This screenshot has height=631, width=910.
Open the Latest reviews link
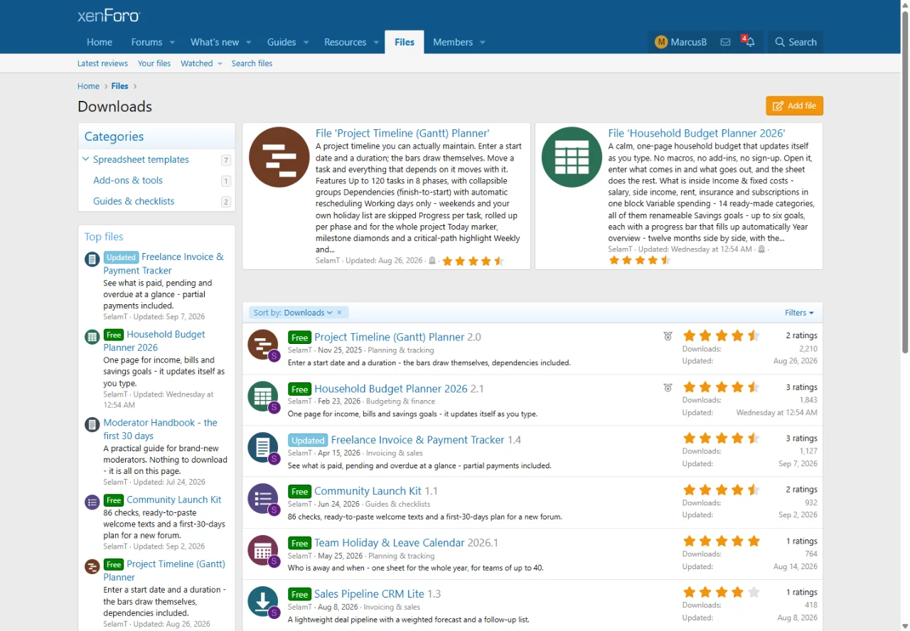102,63
